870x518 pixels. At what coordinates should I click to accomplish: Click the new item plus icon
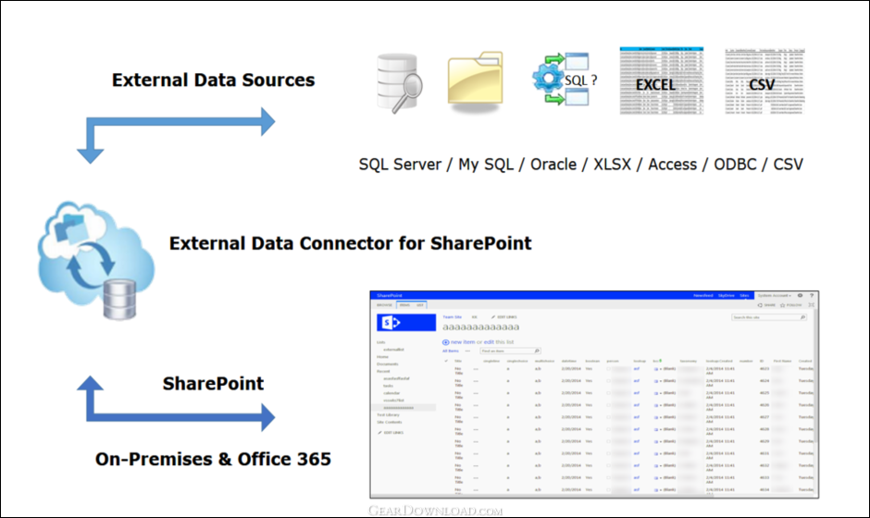pos(445,342)
